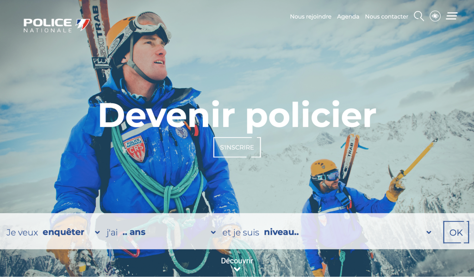
Task: Click the tricolor emblem beside Police logo
Action: click(82, 24)
